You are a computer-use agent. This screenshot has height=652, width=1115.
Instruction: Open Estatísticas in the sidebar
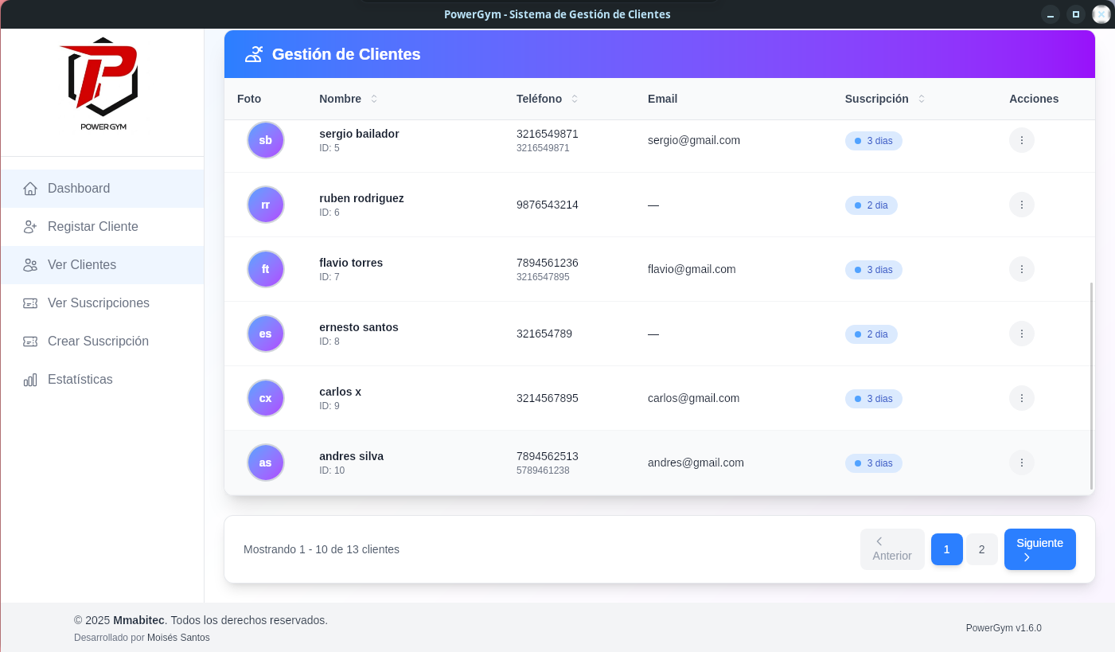click(103, 380)
